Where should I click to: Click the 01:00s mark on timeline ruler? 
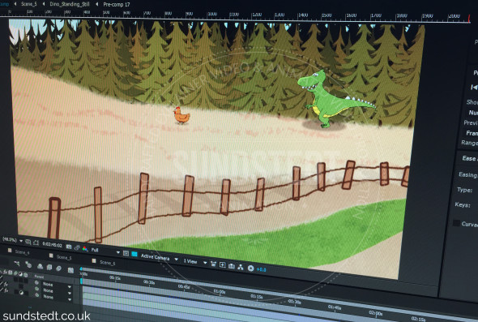pyautogui.click(x=220, y=292)
